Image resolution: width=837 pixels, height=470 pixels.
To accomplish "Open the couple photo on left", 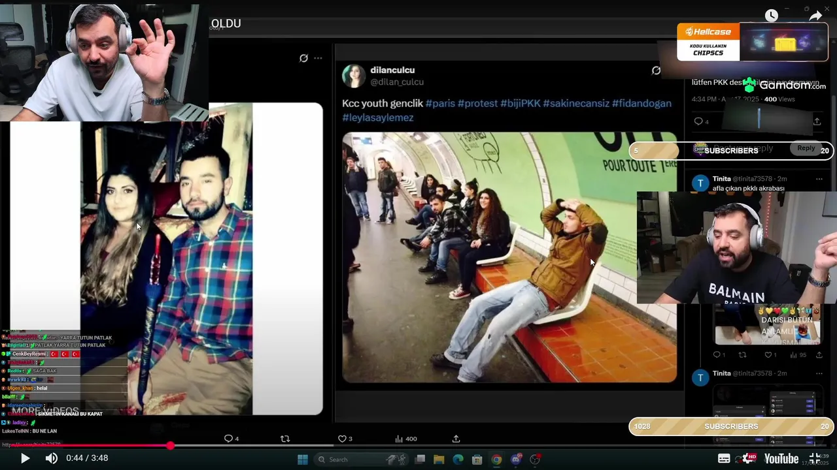I will (x=167, y=258).
